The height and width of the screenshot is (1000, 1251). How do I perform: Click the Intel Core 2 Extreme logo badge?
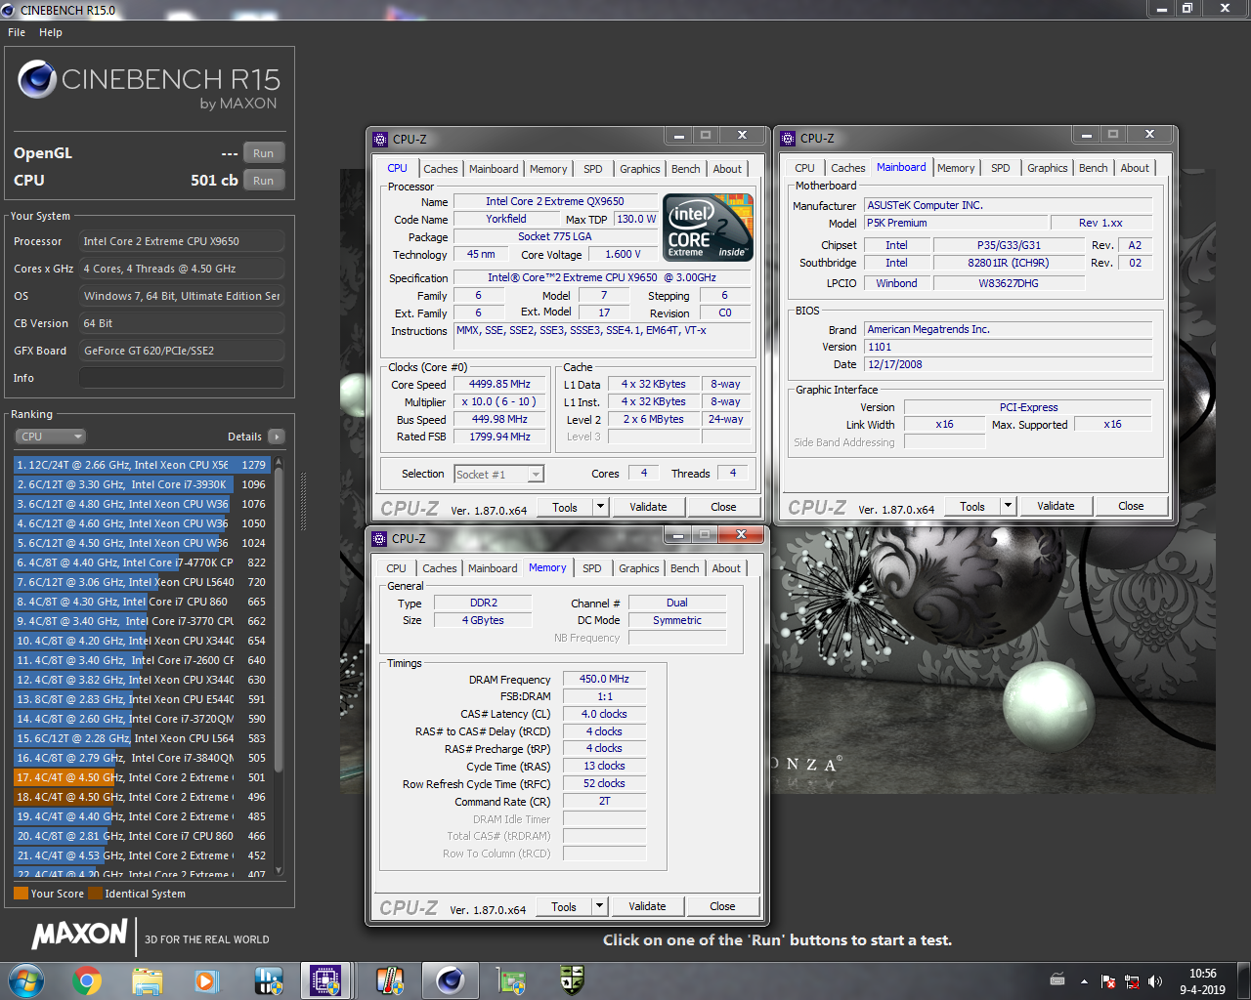(x=709, y=227)
